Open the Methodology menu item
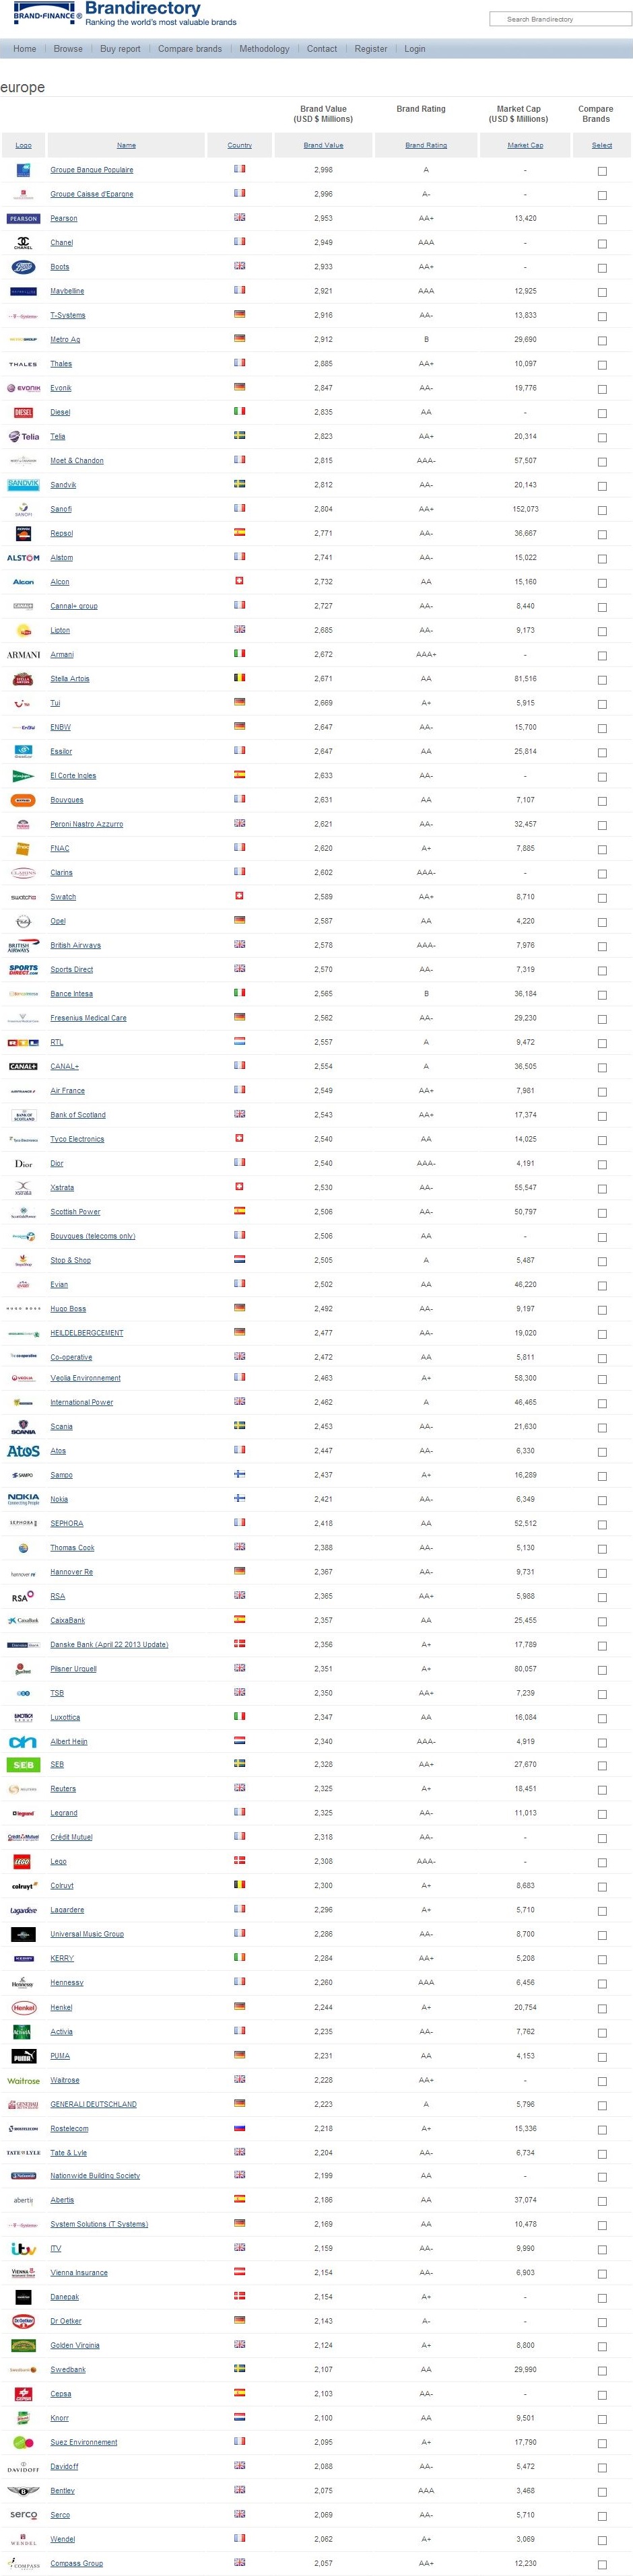633x2576 pixels. (264, 49)
